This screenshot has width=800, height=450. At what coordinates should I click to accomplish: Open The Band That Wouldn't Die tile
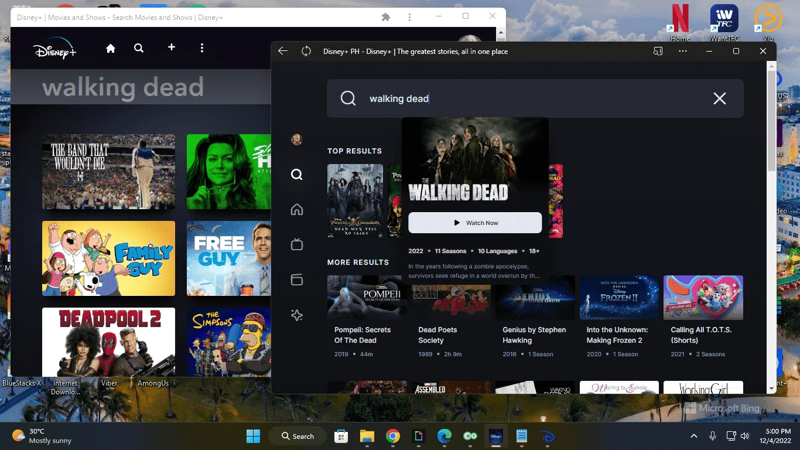coord(108,172)
